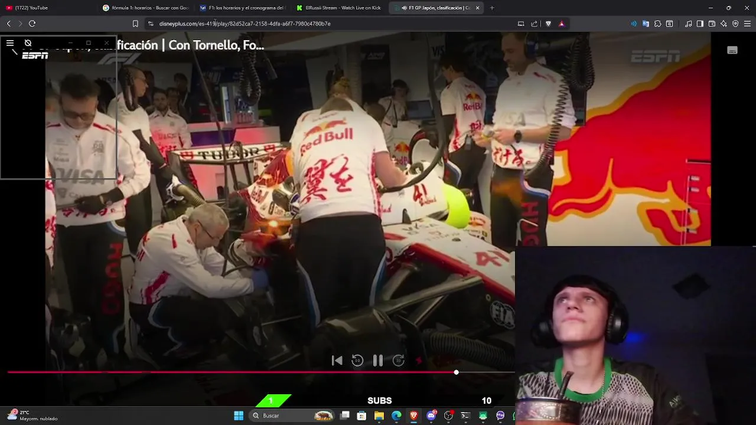Close the F1 GP Japón tab

point(477,8)
